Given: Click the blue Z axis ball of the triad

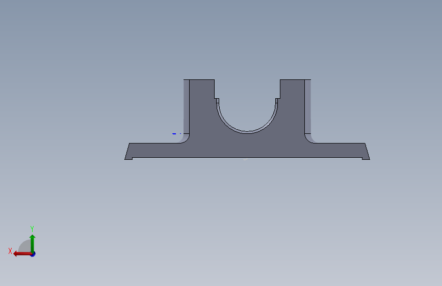Looking at the screenshot, I should click(33, 254).
